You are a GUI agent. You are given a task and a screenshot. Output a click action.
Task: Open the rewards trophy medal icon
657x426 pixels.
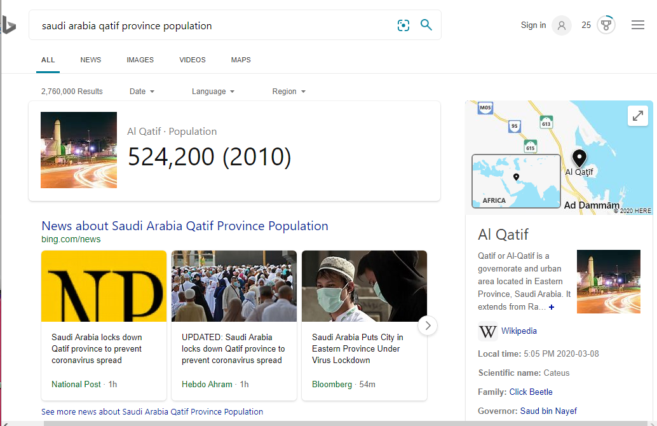coord(606,25)
